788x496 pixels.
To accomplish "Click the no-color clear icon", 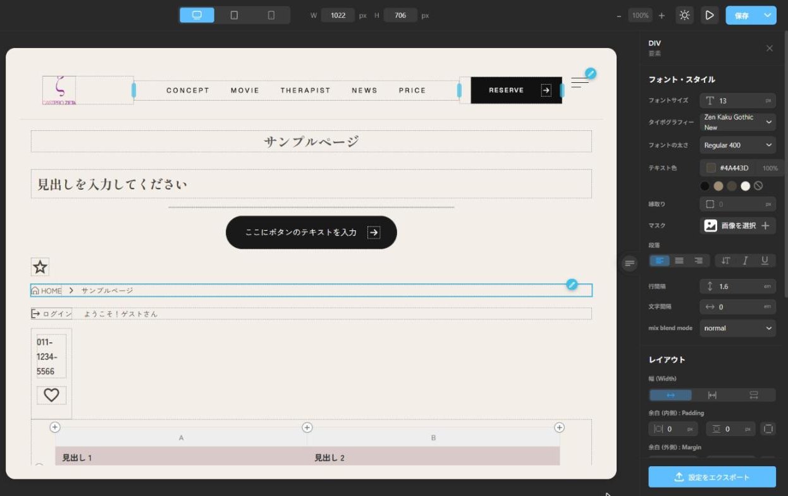I will click(758, 186).
